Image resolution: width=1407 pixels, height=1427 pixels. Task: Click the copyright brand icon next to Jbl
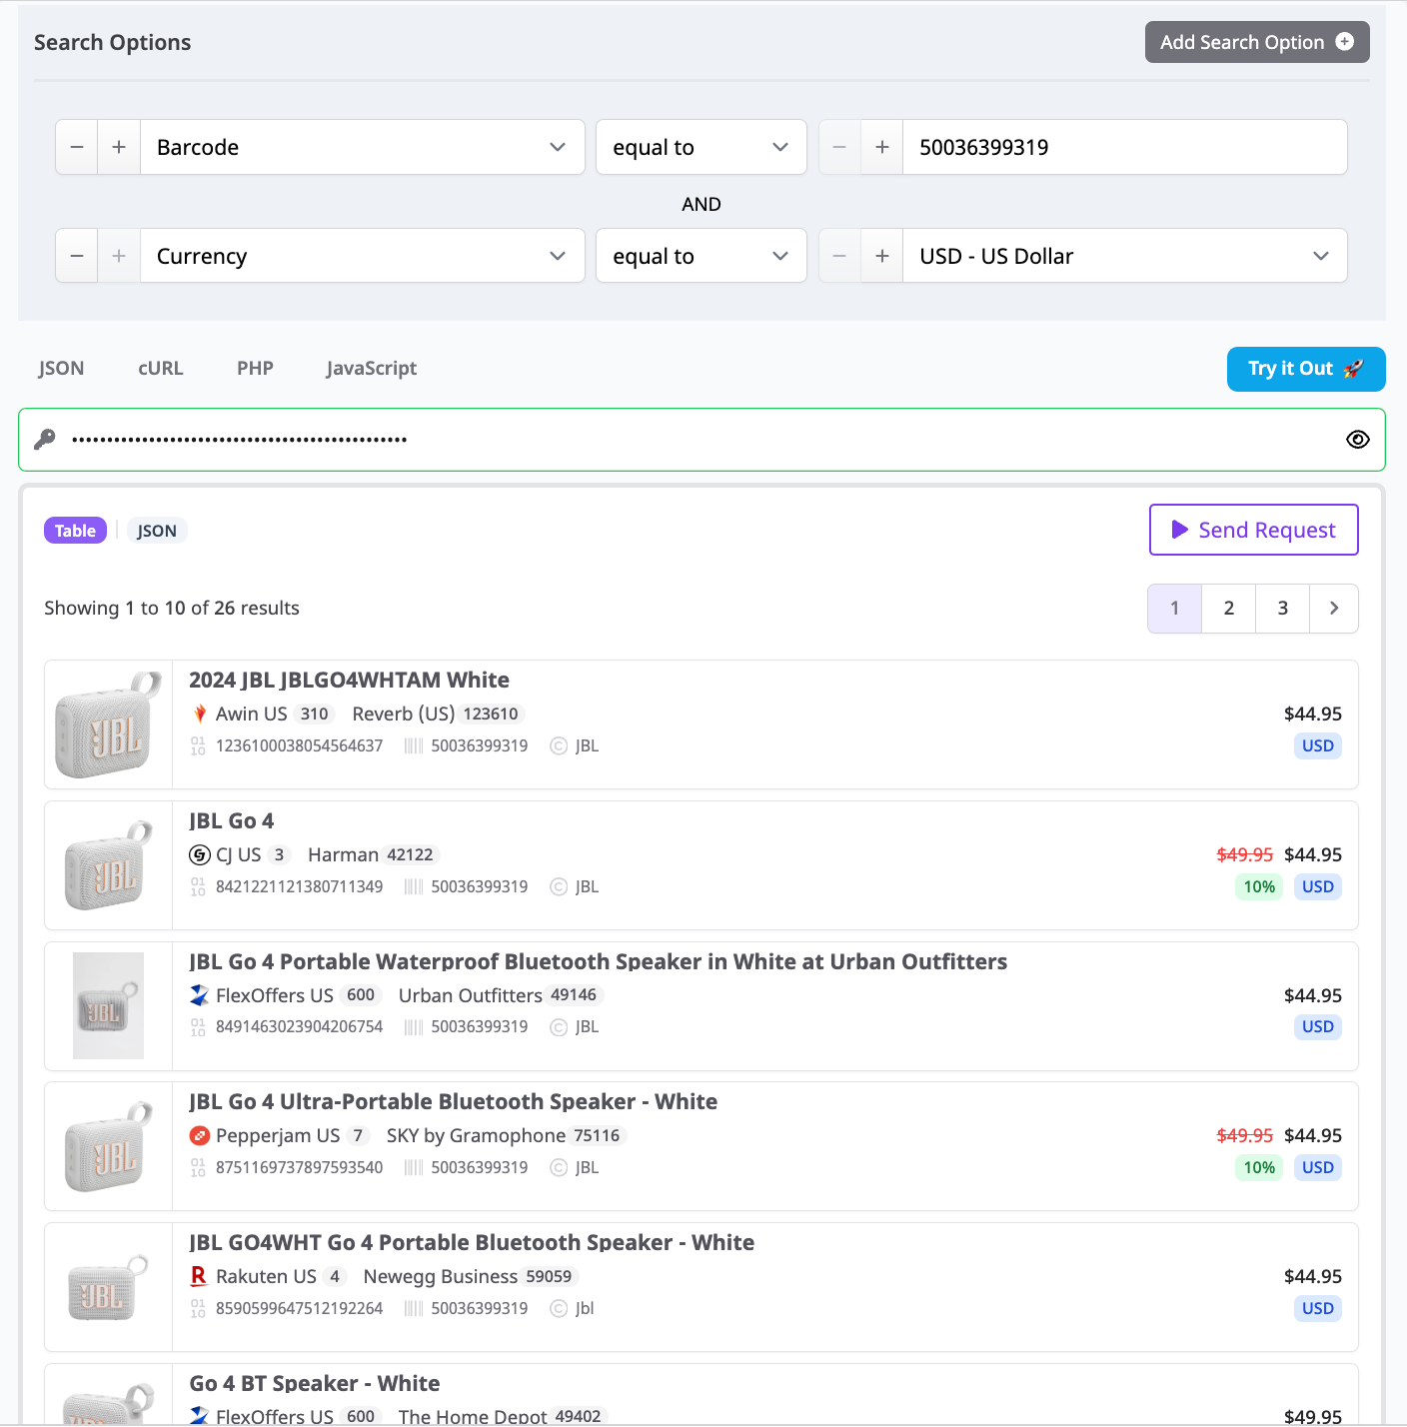click(x=559, y=1308)
